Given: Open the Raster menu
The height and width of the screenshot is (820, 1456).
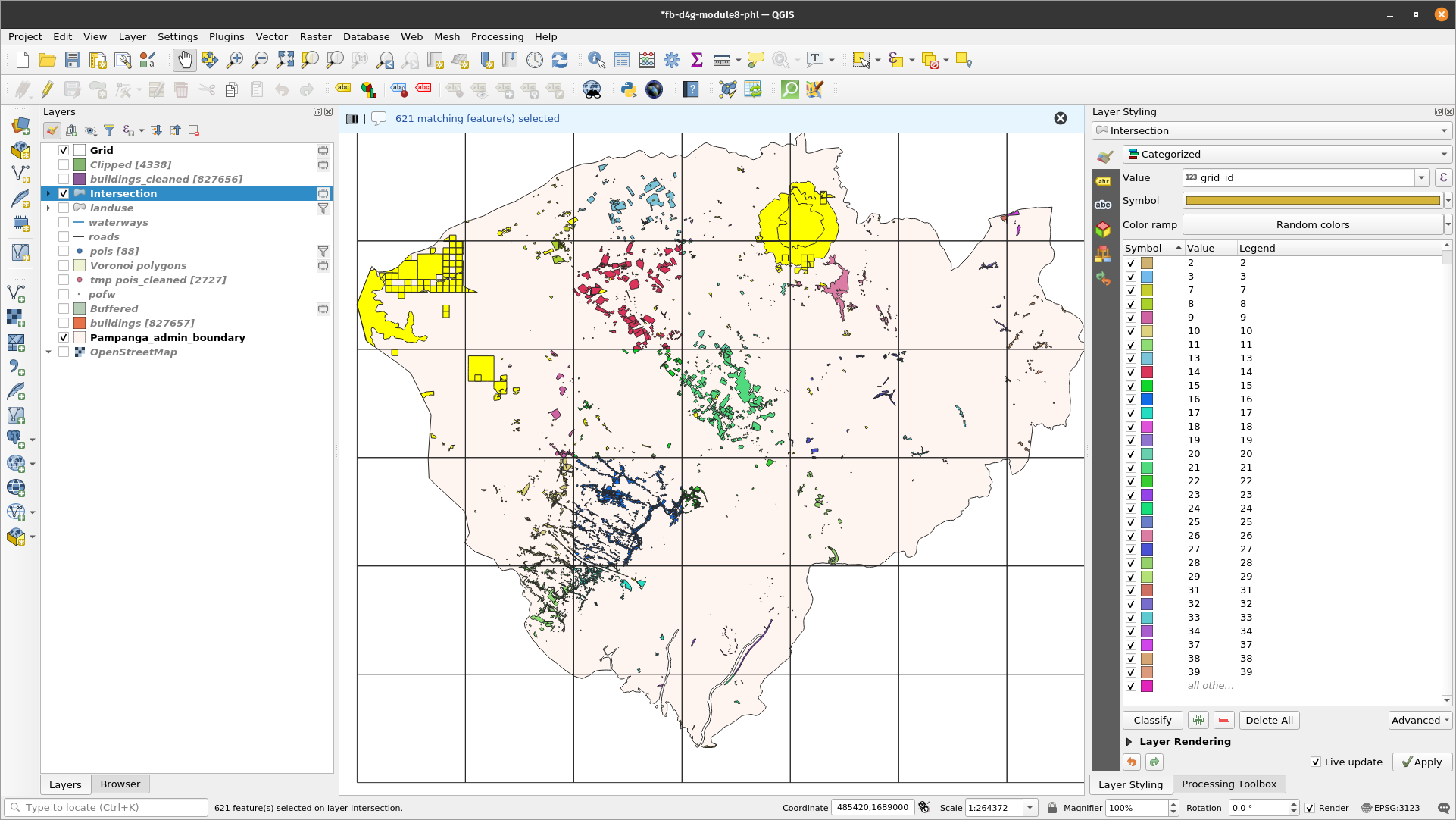Looking at the screenshot, I should tap(315, 36).
